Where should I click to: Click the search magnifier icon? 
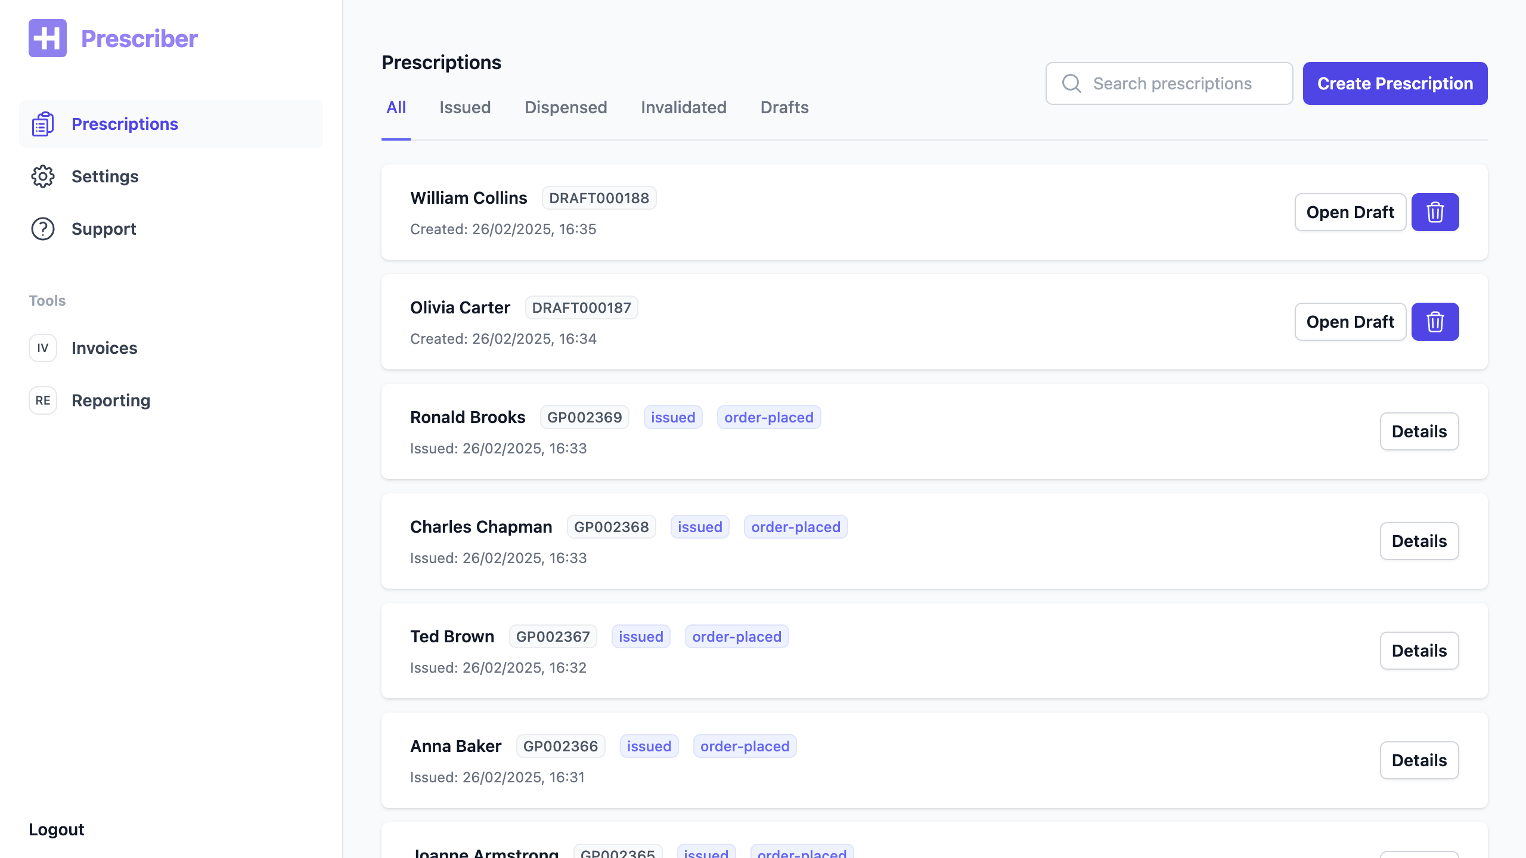pos(1071,83)
